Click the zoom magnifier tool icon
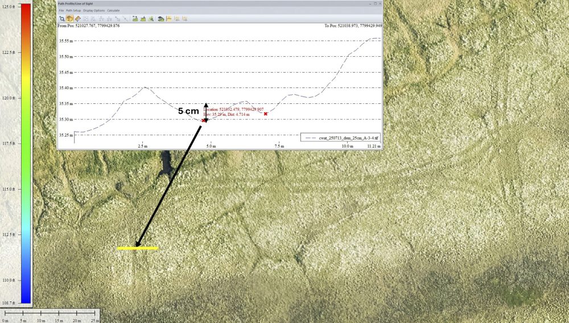 [x=62, y=19]
